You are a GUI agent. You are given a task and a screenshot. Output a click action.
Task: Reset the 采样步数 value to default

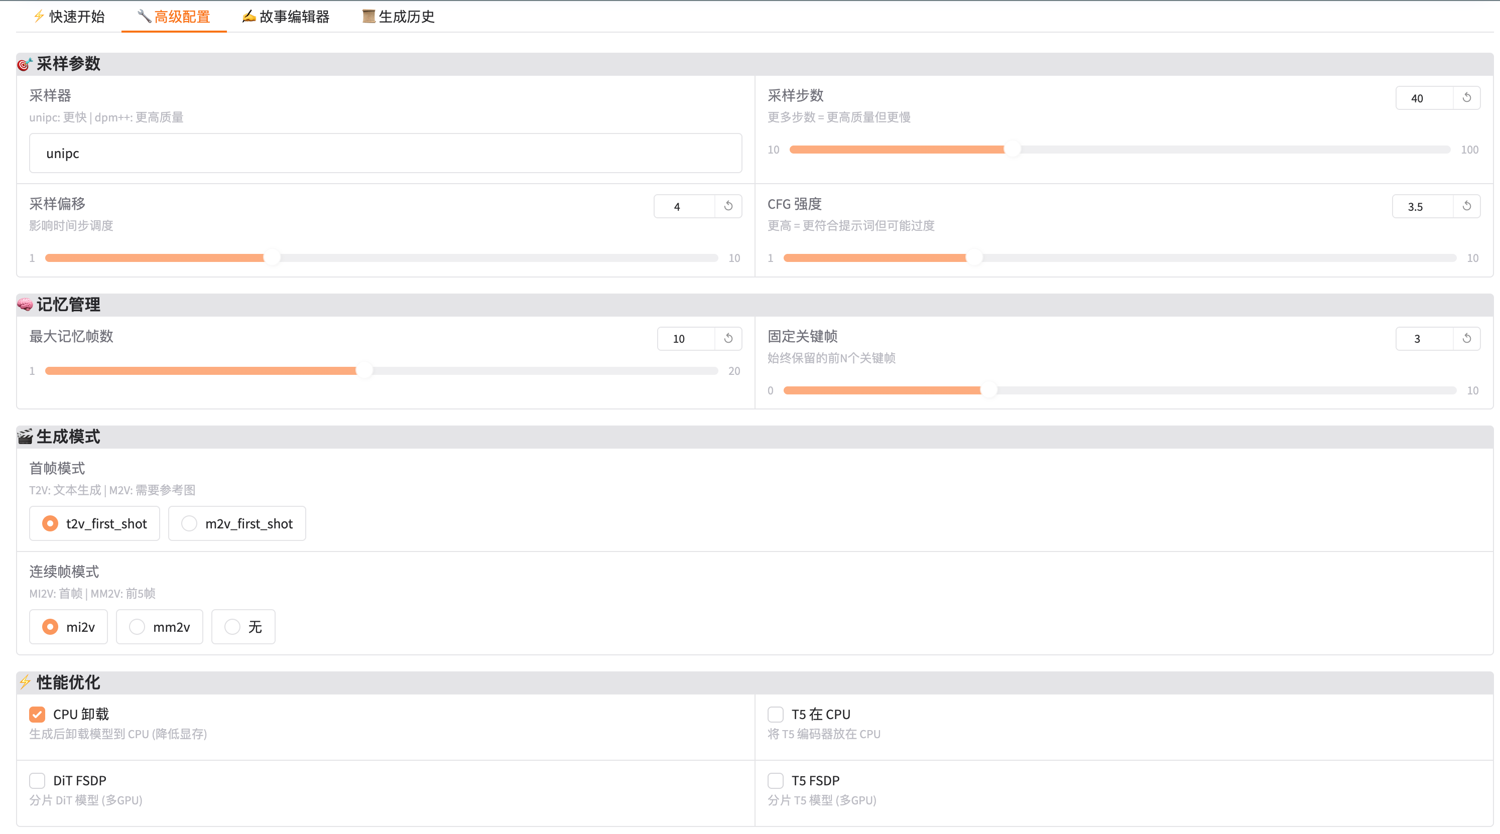click(x=1466, y=98)
